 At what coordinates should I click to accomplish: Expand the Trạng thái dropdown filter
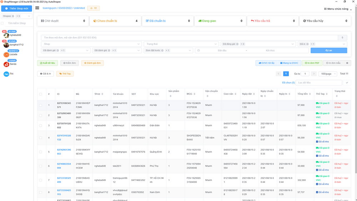(181, 44)
